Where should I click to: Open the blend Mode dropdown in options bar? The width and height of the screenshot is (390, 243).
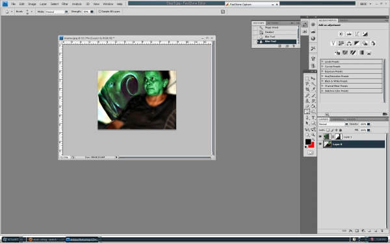(x=57, y=12)
